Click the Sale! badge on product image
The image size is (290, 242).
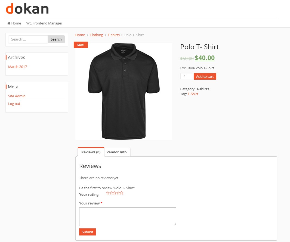pos(81,45)
